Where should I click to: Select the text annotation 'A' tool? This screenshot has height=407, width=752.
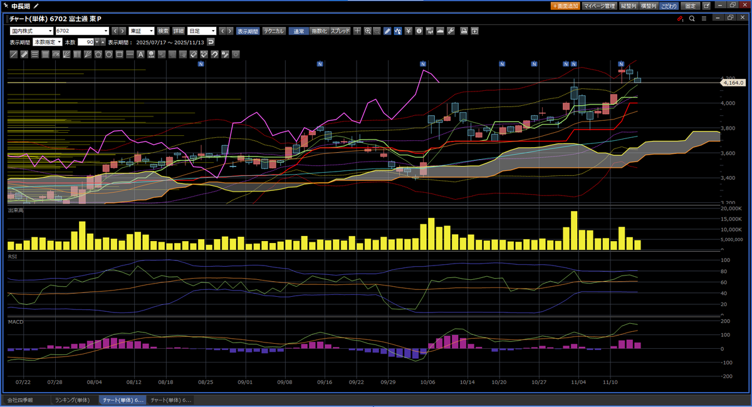click(140, 54)
